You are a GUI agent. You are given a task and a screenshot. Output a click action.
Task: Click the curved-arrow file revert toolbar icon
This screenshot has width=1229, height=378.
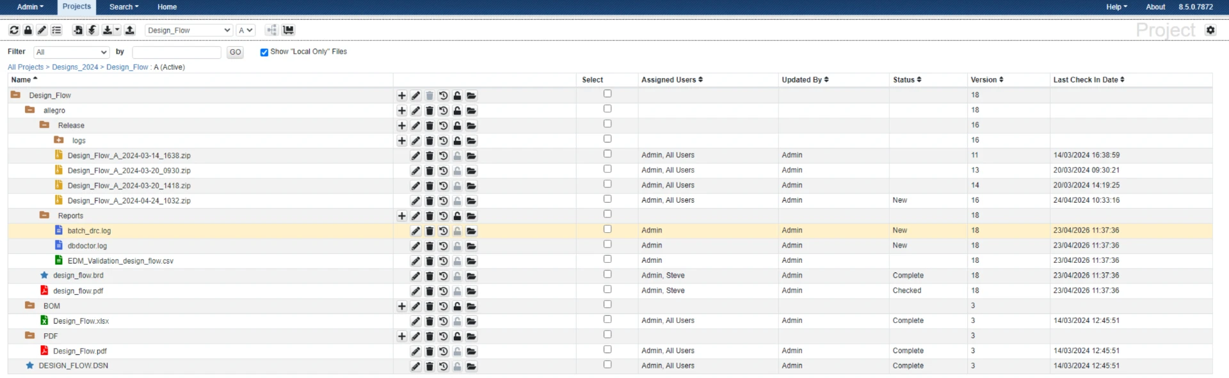coord(92,30)
